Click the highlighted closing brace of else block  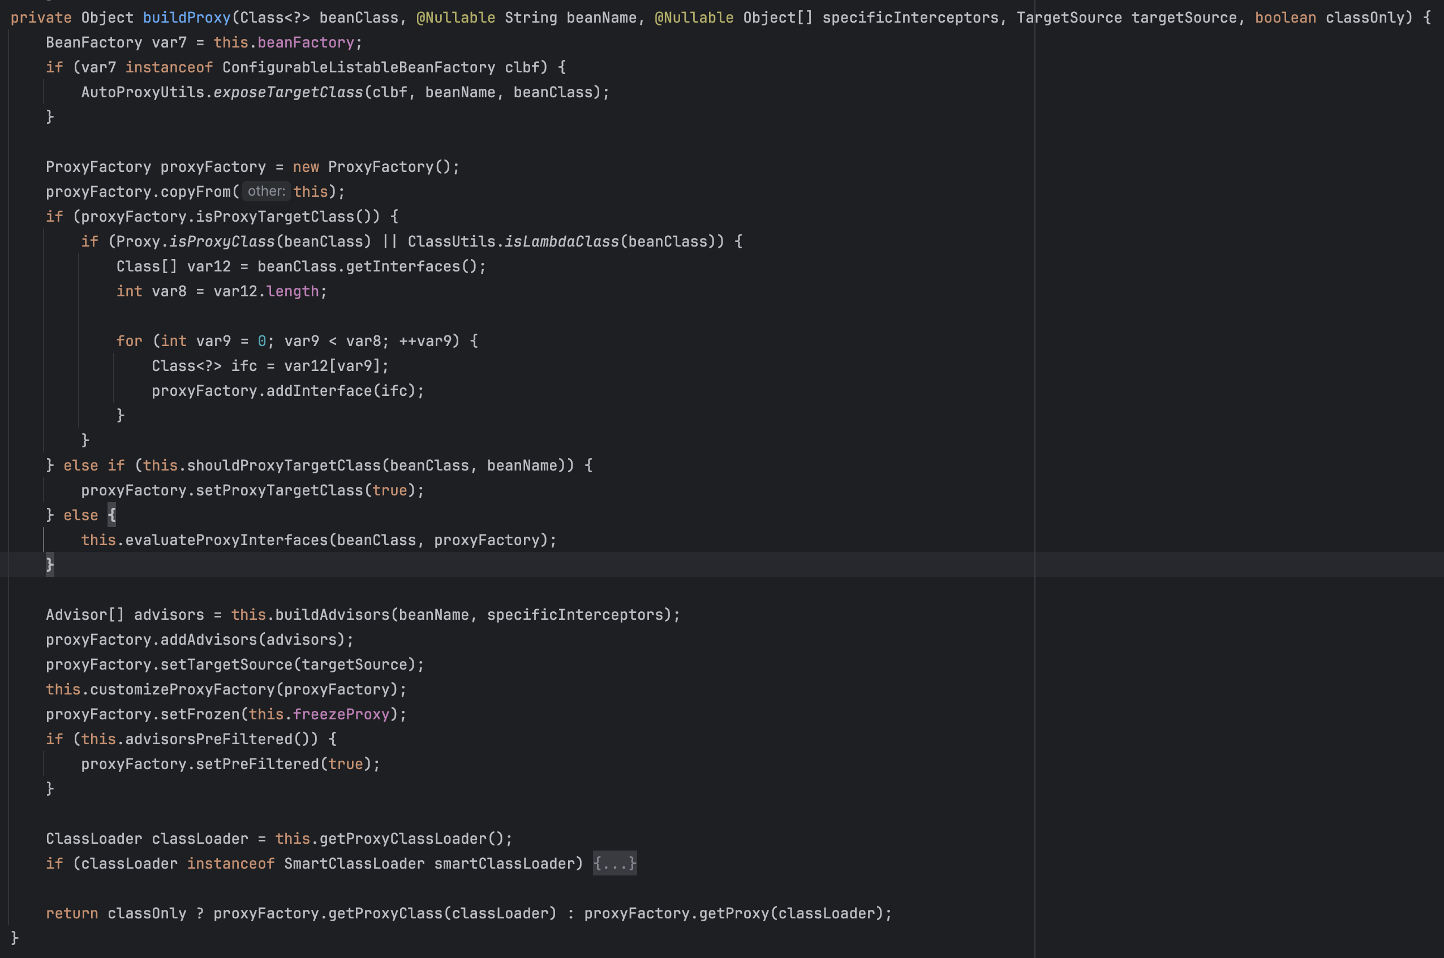click(x=50, y=564)
